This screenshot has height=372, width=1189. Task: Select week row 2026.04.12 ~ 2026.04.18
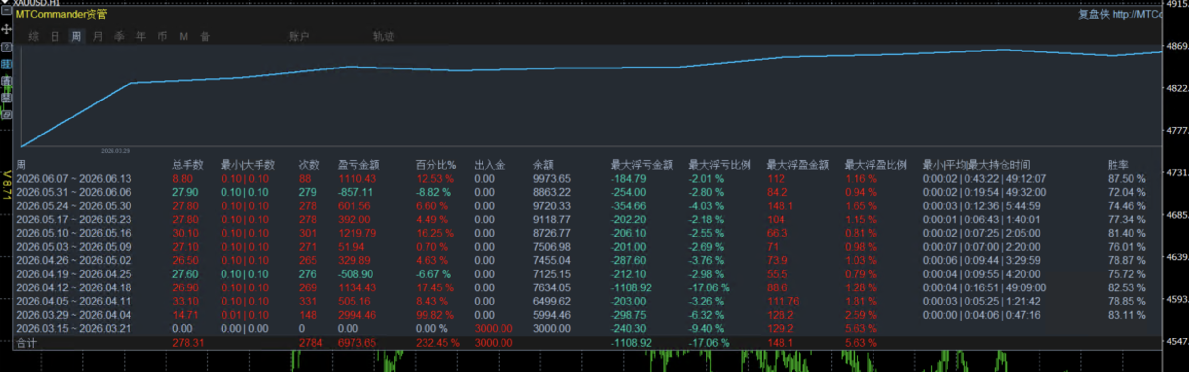pyautogui.click(x=587, y=287)
